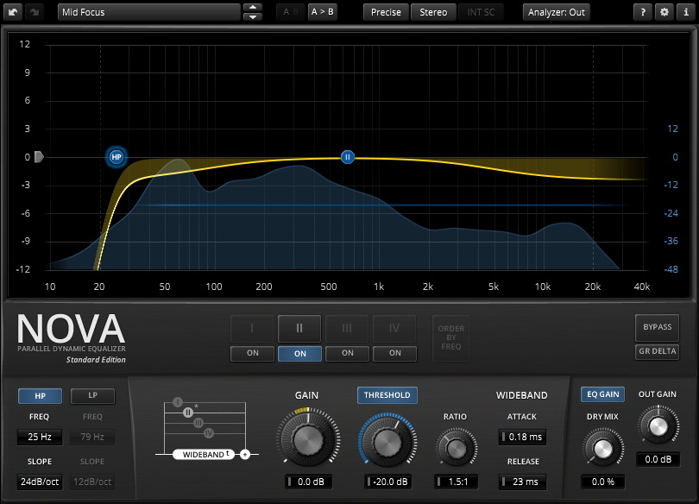
Task: Click the gain value 0.0 dB field
Action: [x=308, y=482]
